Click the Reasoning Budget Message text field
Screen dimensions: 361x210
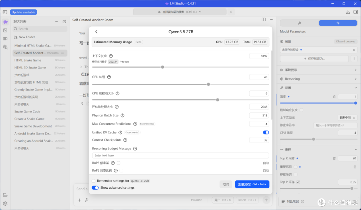(x=180, y=155)
